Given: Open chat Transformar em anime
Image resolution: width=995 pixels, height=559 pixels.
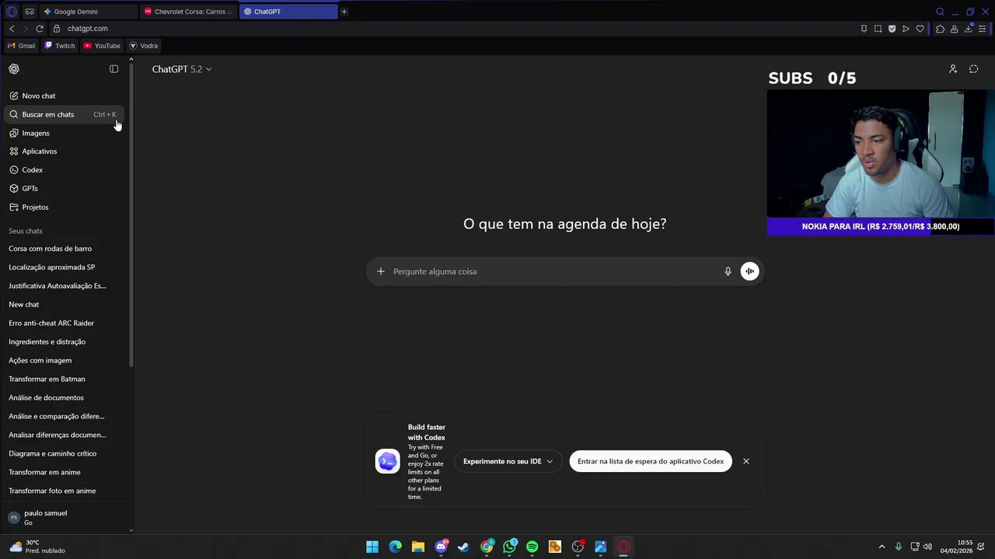Looking at the screenshot, I should (64, 472).
